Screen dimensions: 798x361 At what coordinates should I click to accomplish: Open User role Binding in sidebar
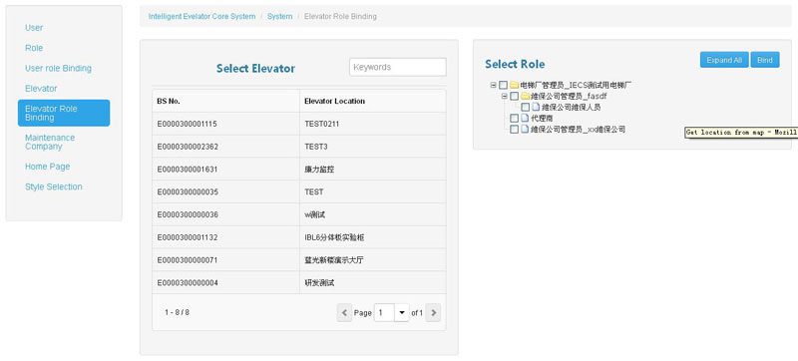[59, 68]
